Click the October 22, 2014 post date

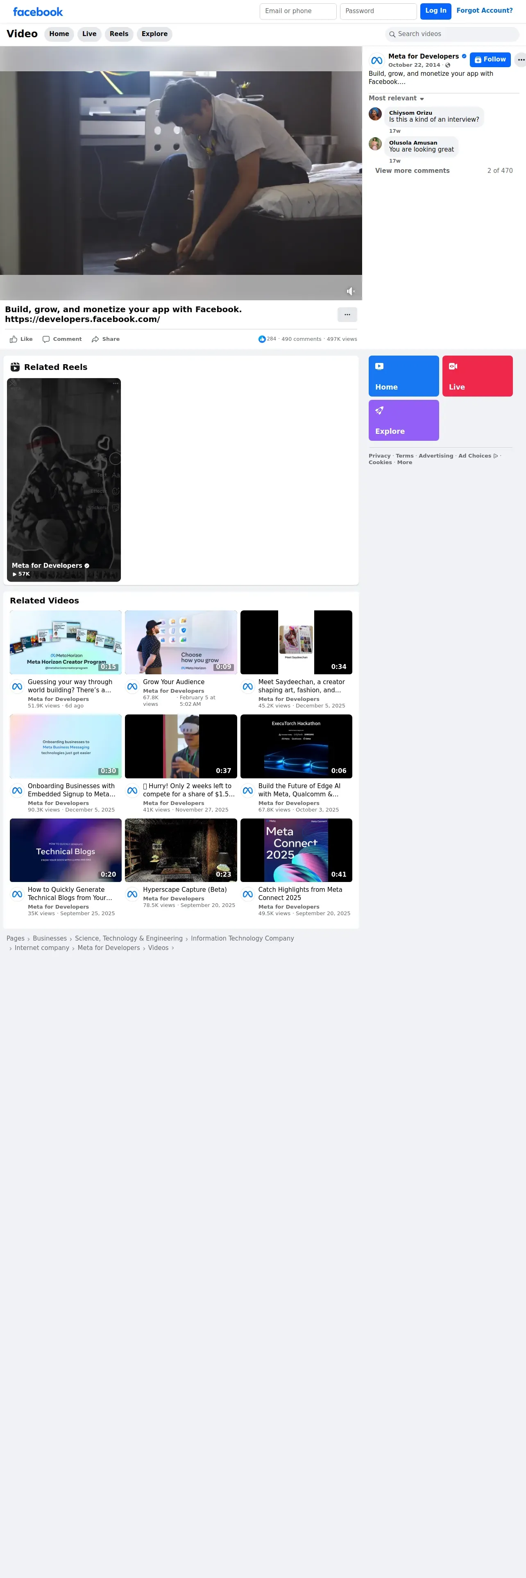[414, 65]
